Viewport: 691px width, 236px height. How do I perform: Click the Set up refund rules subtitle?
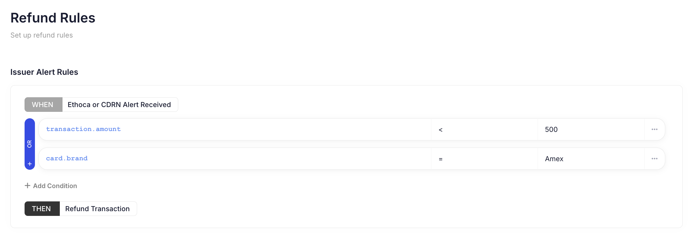click(41, 35)
